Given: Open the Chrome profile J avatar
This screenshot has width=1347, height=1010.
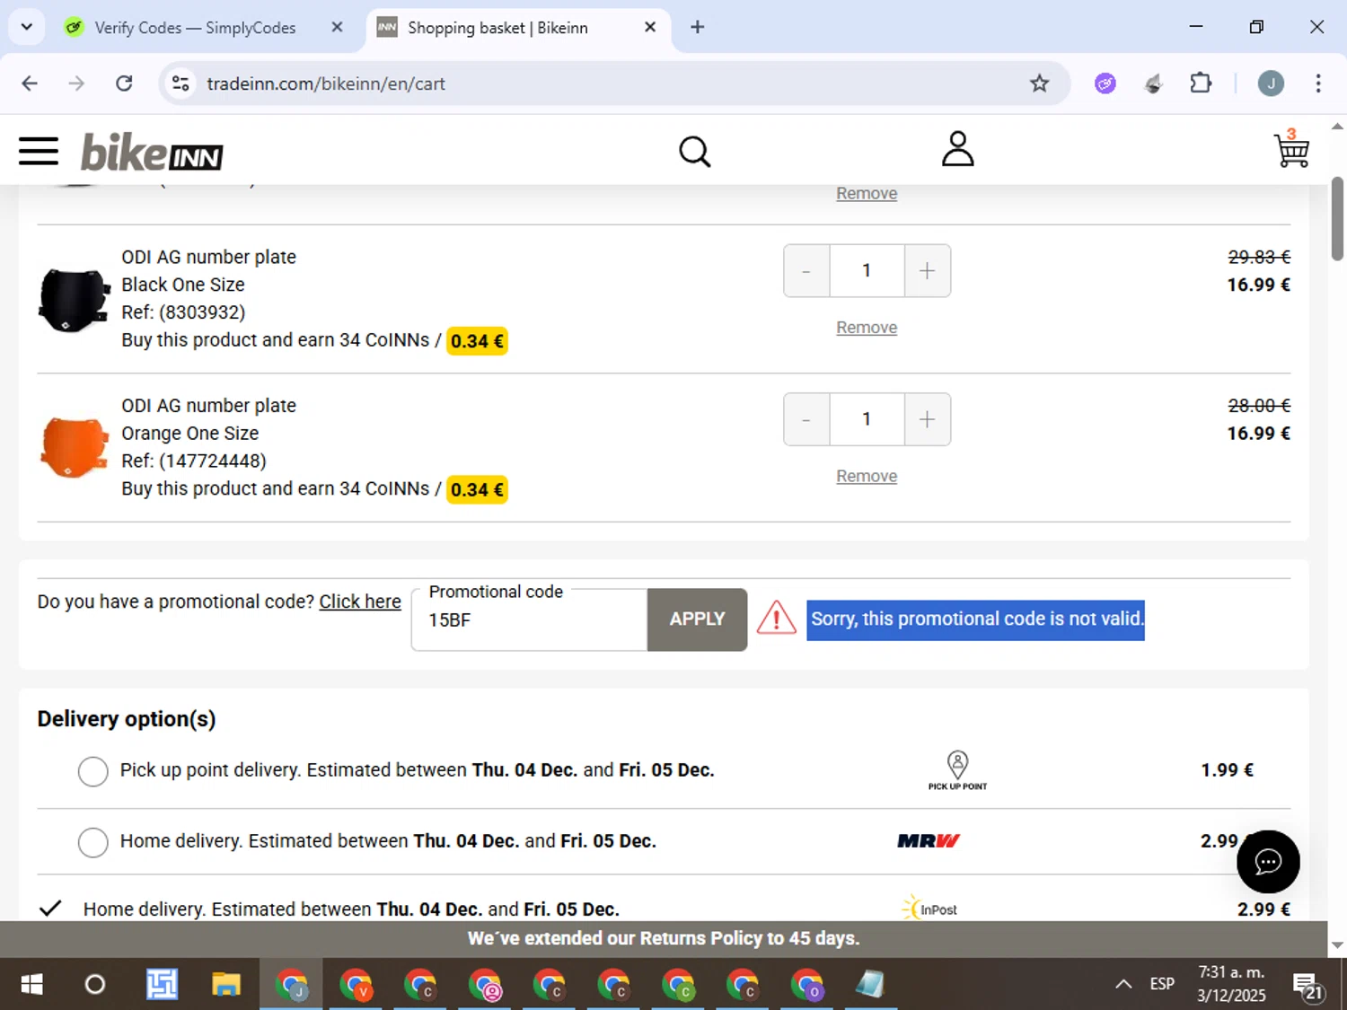Looking at the screenshot, I should 1271,83.
